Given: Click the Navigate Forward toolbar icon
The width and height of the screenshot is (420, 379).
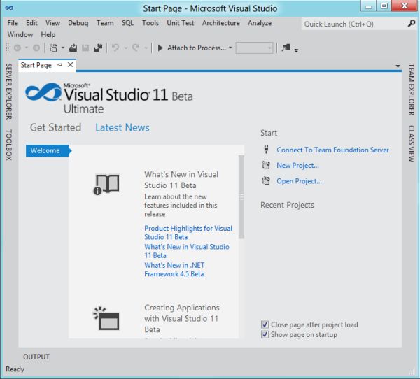Looking at the screenshot, I should point(36,48).
